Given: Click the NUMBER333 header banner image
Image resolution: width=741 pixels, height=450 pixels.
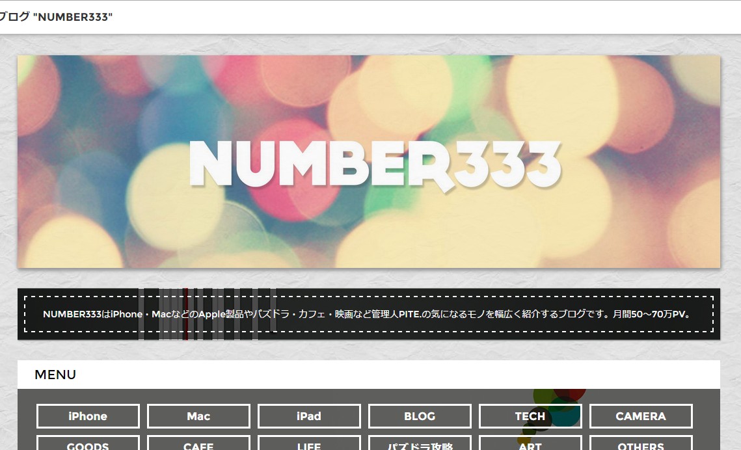Looking at the screenshot, I should (369, 161).
